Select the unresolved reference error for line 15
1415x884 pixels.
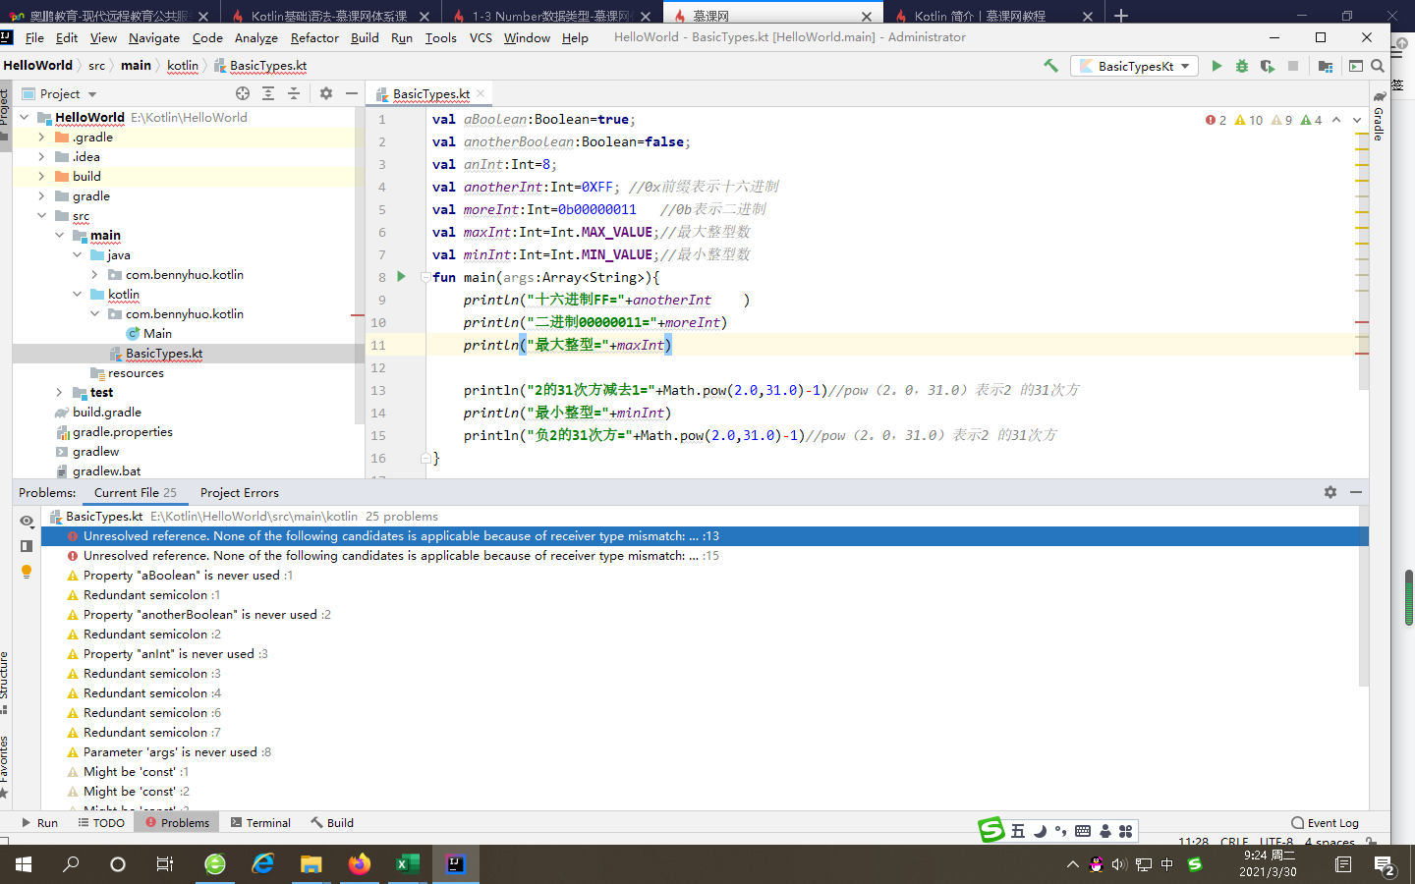(393, 556)
